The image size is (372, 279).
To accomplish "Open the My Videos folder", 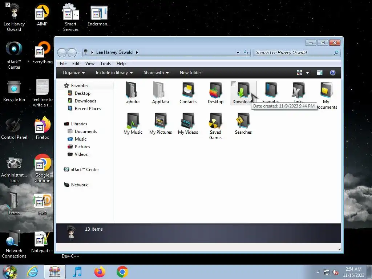I will coord(188,124).
